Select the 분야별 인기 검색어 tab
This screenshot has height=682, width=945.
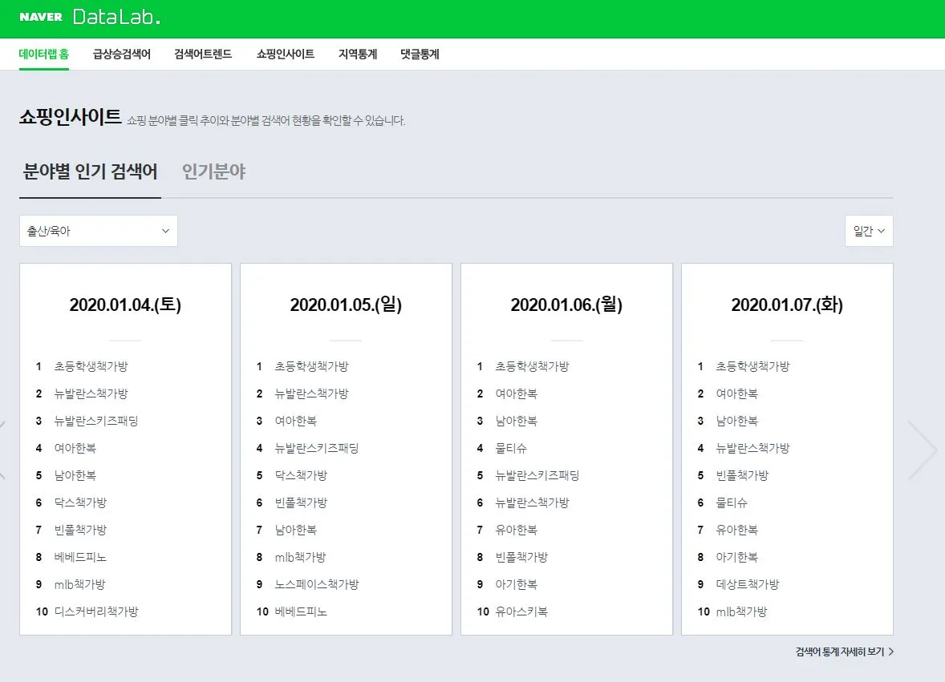[x=89, y=171]
